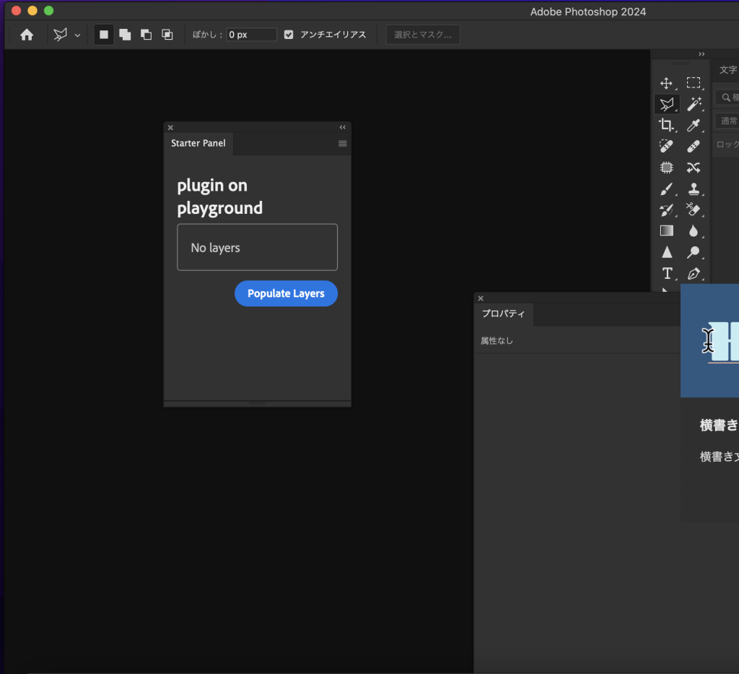The image size is (739, 674).
Task: Collapse the toolbar with the double-arrow chevron
Action: tap(701, 53)
